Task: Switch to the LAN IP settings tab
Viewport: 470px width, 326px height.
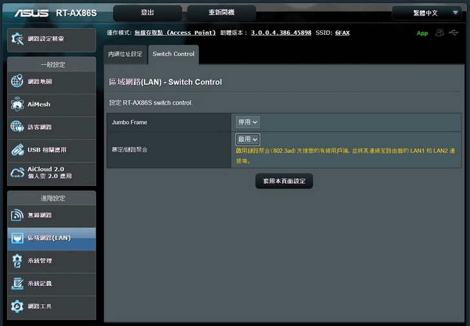Action: coord(125,54)
